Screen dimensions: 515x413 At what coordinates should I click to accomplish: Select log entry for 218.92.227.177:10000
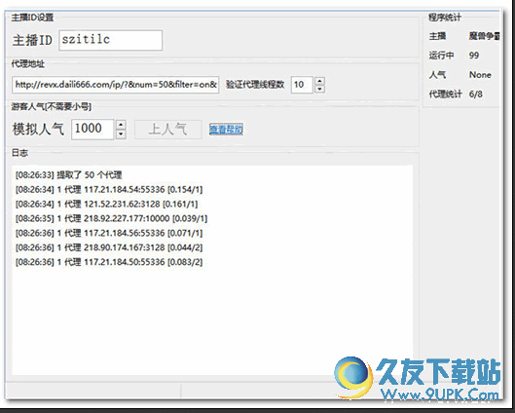coord(111,218)
